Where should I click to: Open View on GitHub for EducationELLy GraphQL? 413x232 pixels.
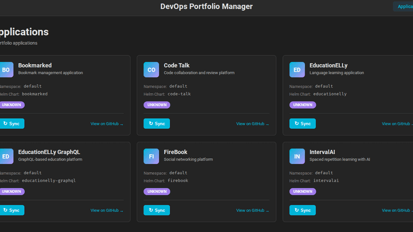[x=107, y=210]
